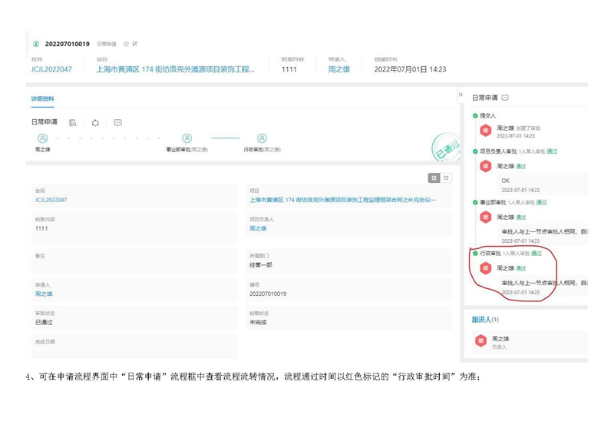The width and height of the screenshot is (614, 435).
Task: Click the 事业部审批 step node icon
Action: pos(187,138)
